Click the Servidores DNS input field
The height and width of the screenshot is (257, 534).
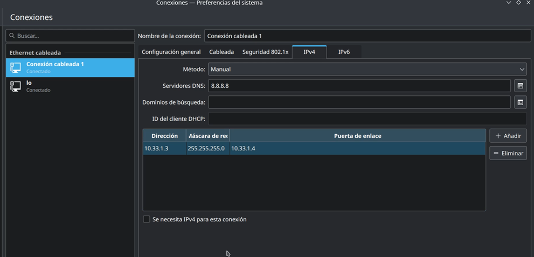pos(359,86)
